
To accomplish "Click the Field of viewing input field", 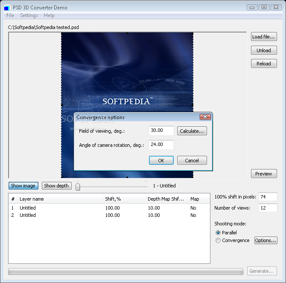I will [161, 131].
